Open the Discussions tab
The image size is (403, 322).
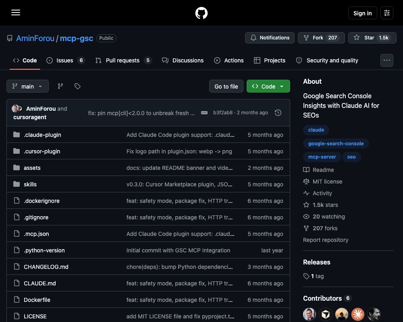click(x=183, y=60)
